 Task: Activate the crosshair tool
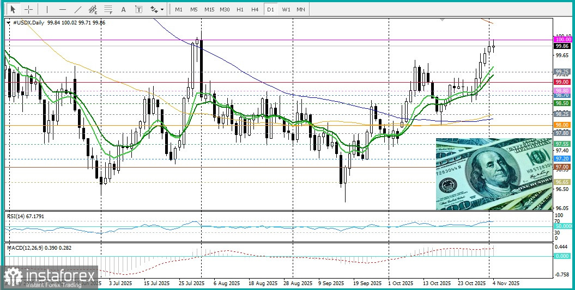pyautogui.click(x=28, y=9)
